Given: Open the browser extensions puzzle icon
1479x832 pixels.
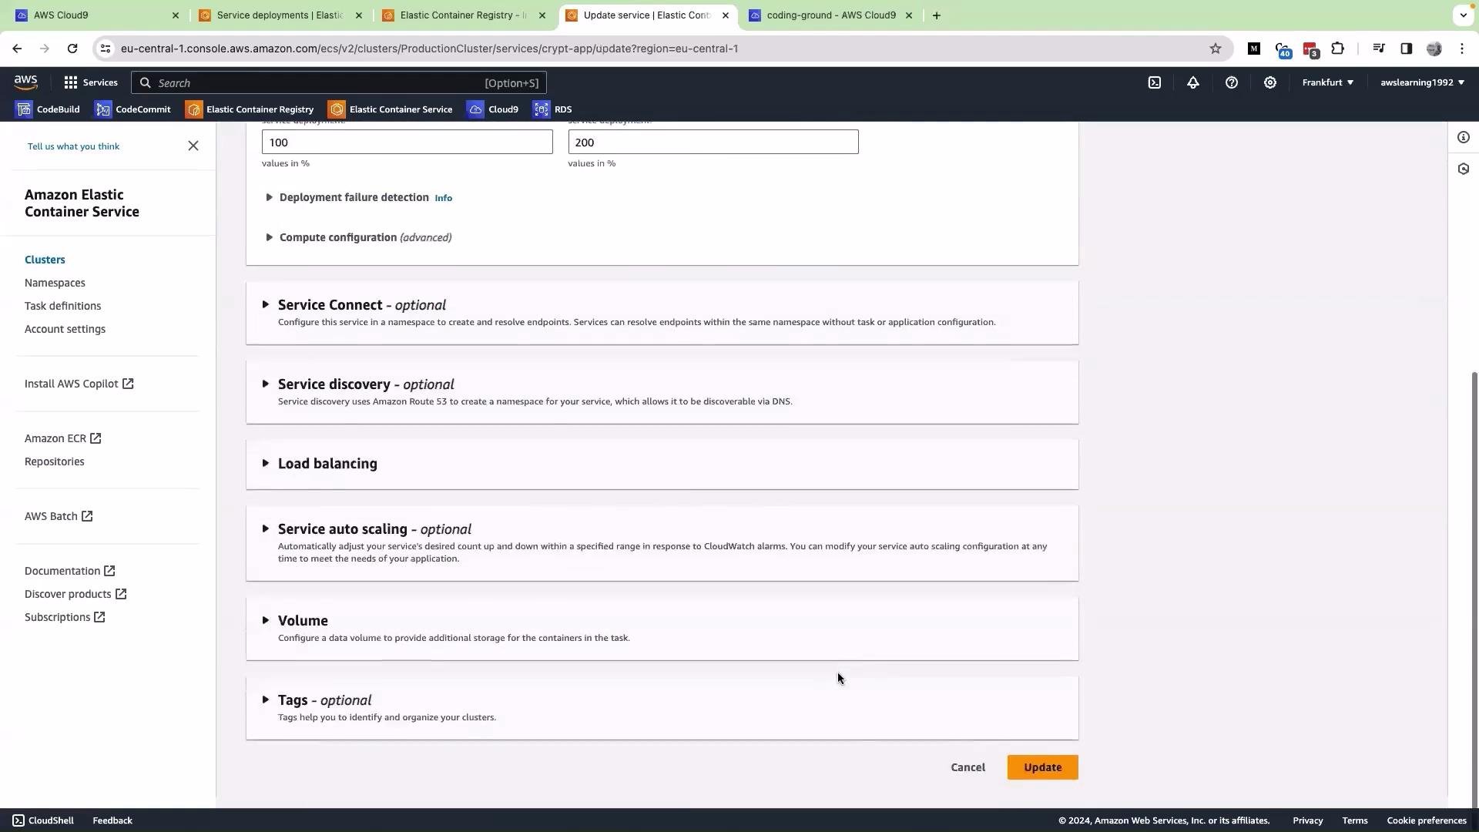Looking at the screenshot, I should 1337,49.
